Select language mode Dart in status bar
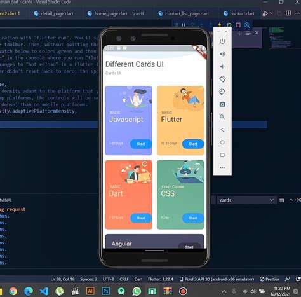 138,279
